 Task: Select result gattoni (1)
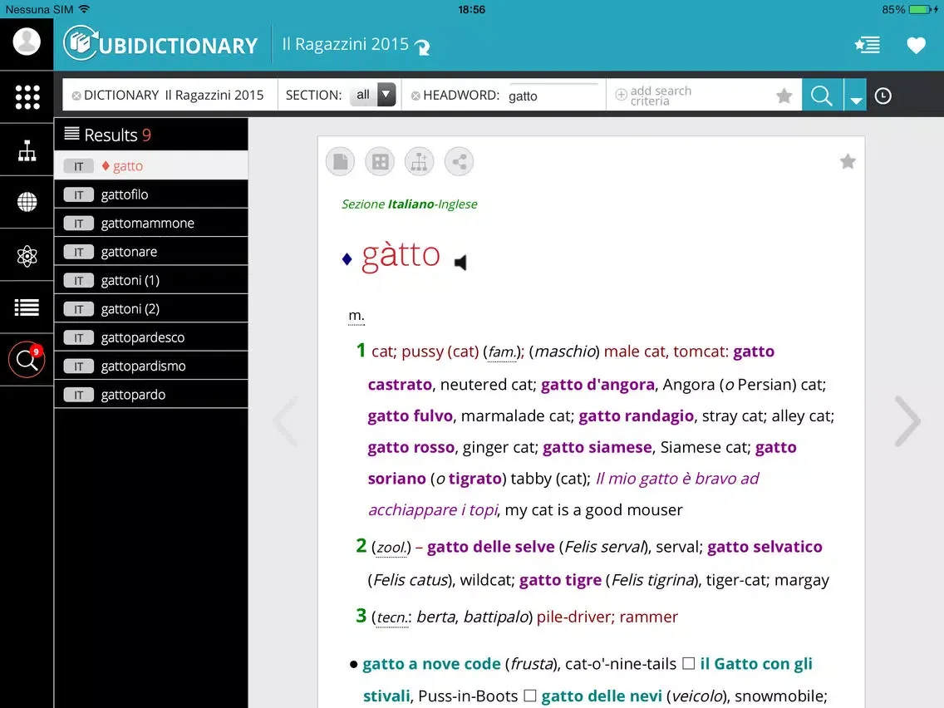click(151, 280)
